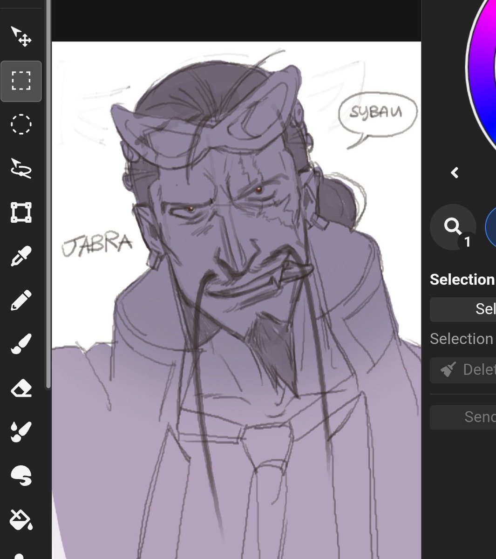Select the Lasso selection tool
This screenshot has width=496, height=559.
(x=21, y=169)
